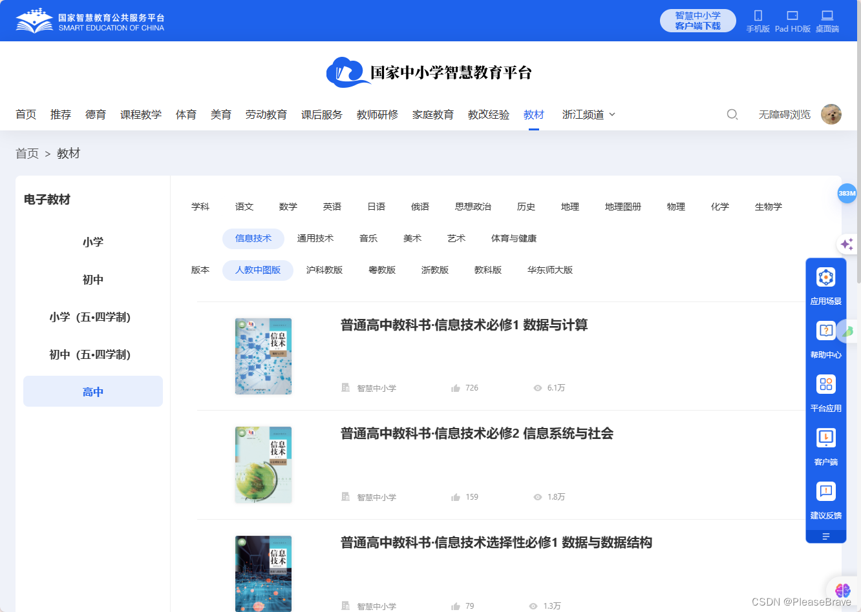
Task: Open the 教师研修 navigation tab
Action: (377, 114)
